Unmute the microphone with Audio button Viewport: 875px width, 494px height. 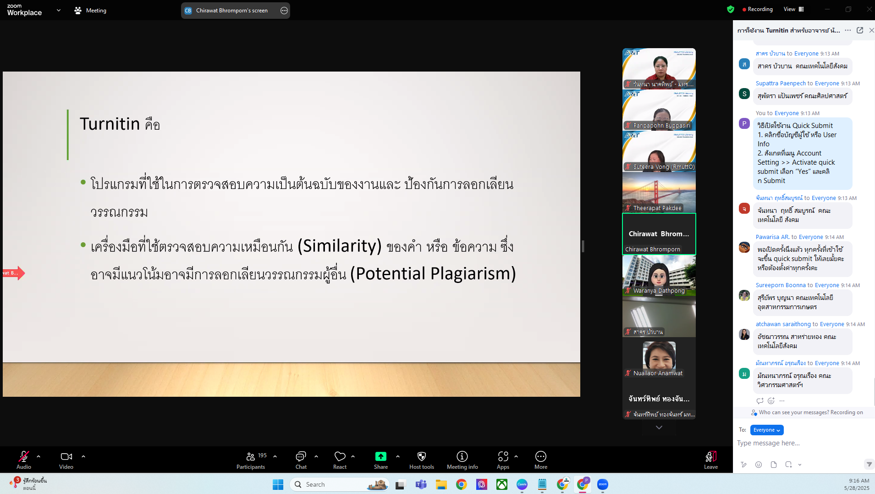click(x=24, y=460)
